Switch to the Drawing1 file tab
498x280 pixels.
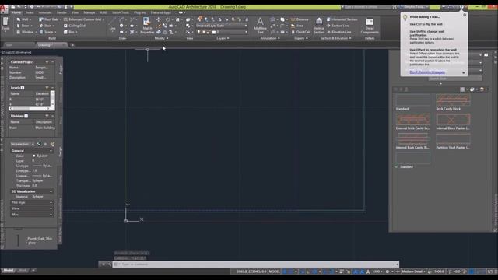(x=51, y=45)
